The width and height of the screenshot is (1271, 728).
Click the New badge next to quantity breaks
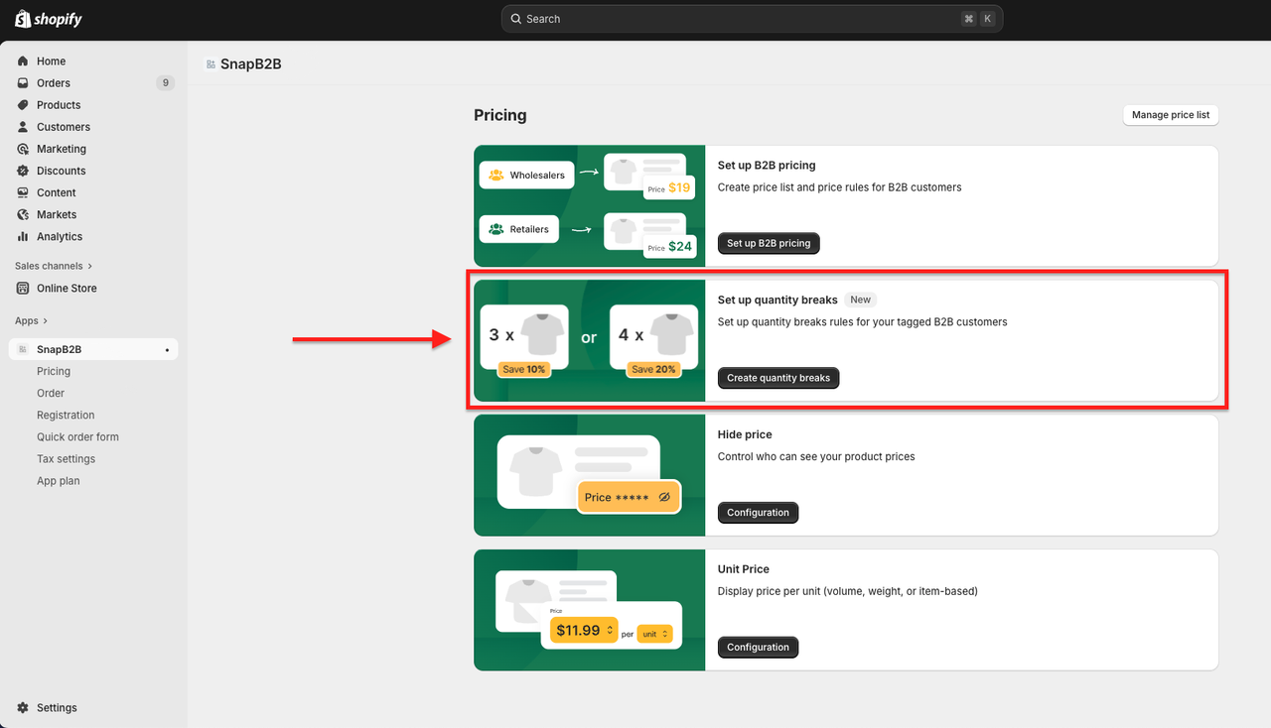pyautogui.click(x=861, y=300)
